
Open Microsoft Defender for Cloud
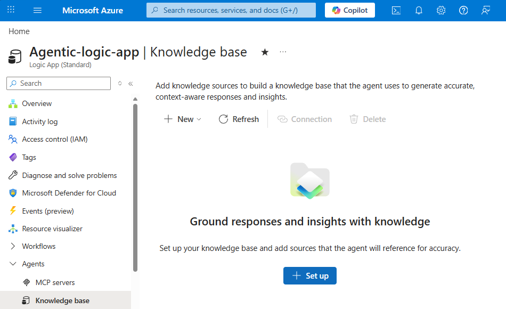(x=69, y=193)
